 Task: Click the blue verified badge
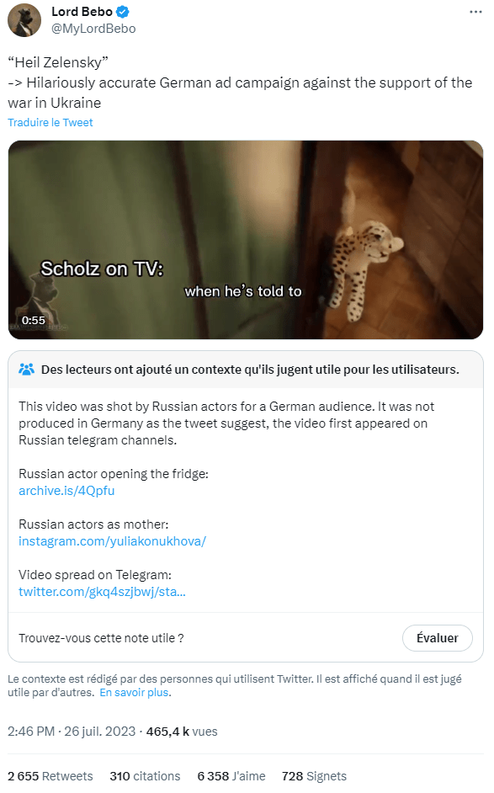pos(122,11)
